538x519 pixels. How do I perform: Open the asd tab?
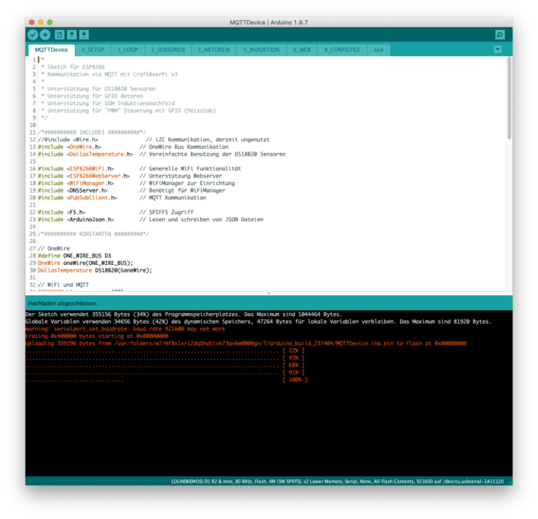(x=378, y=50)
